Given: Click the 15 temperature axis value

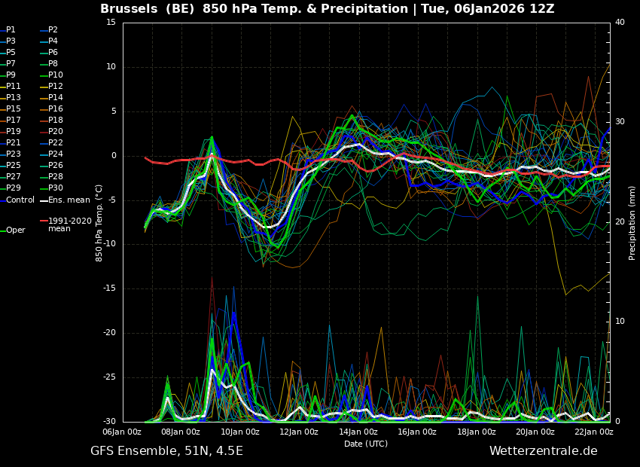Looking at the screenshot, I should click(x=111, y=23).
